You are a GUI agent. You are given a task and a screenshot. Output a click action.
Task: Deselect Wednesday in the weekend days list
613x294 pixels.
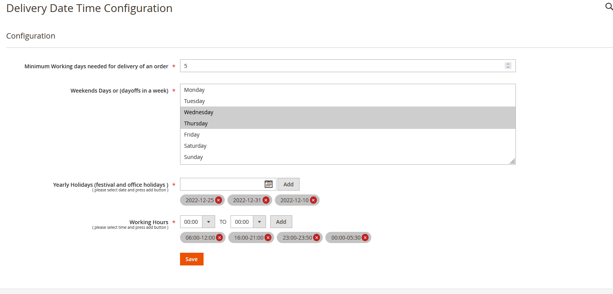tap(199, 112)
